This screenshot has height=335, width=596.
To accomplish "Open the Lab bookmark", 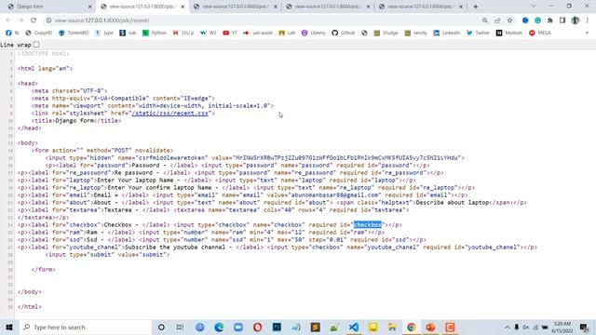I will [x=287, y=33].
